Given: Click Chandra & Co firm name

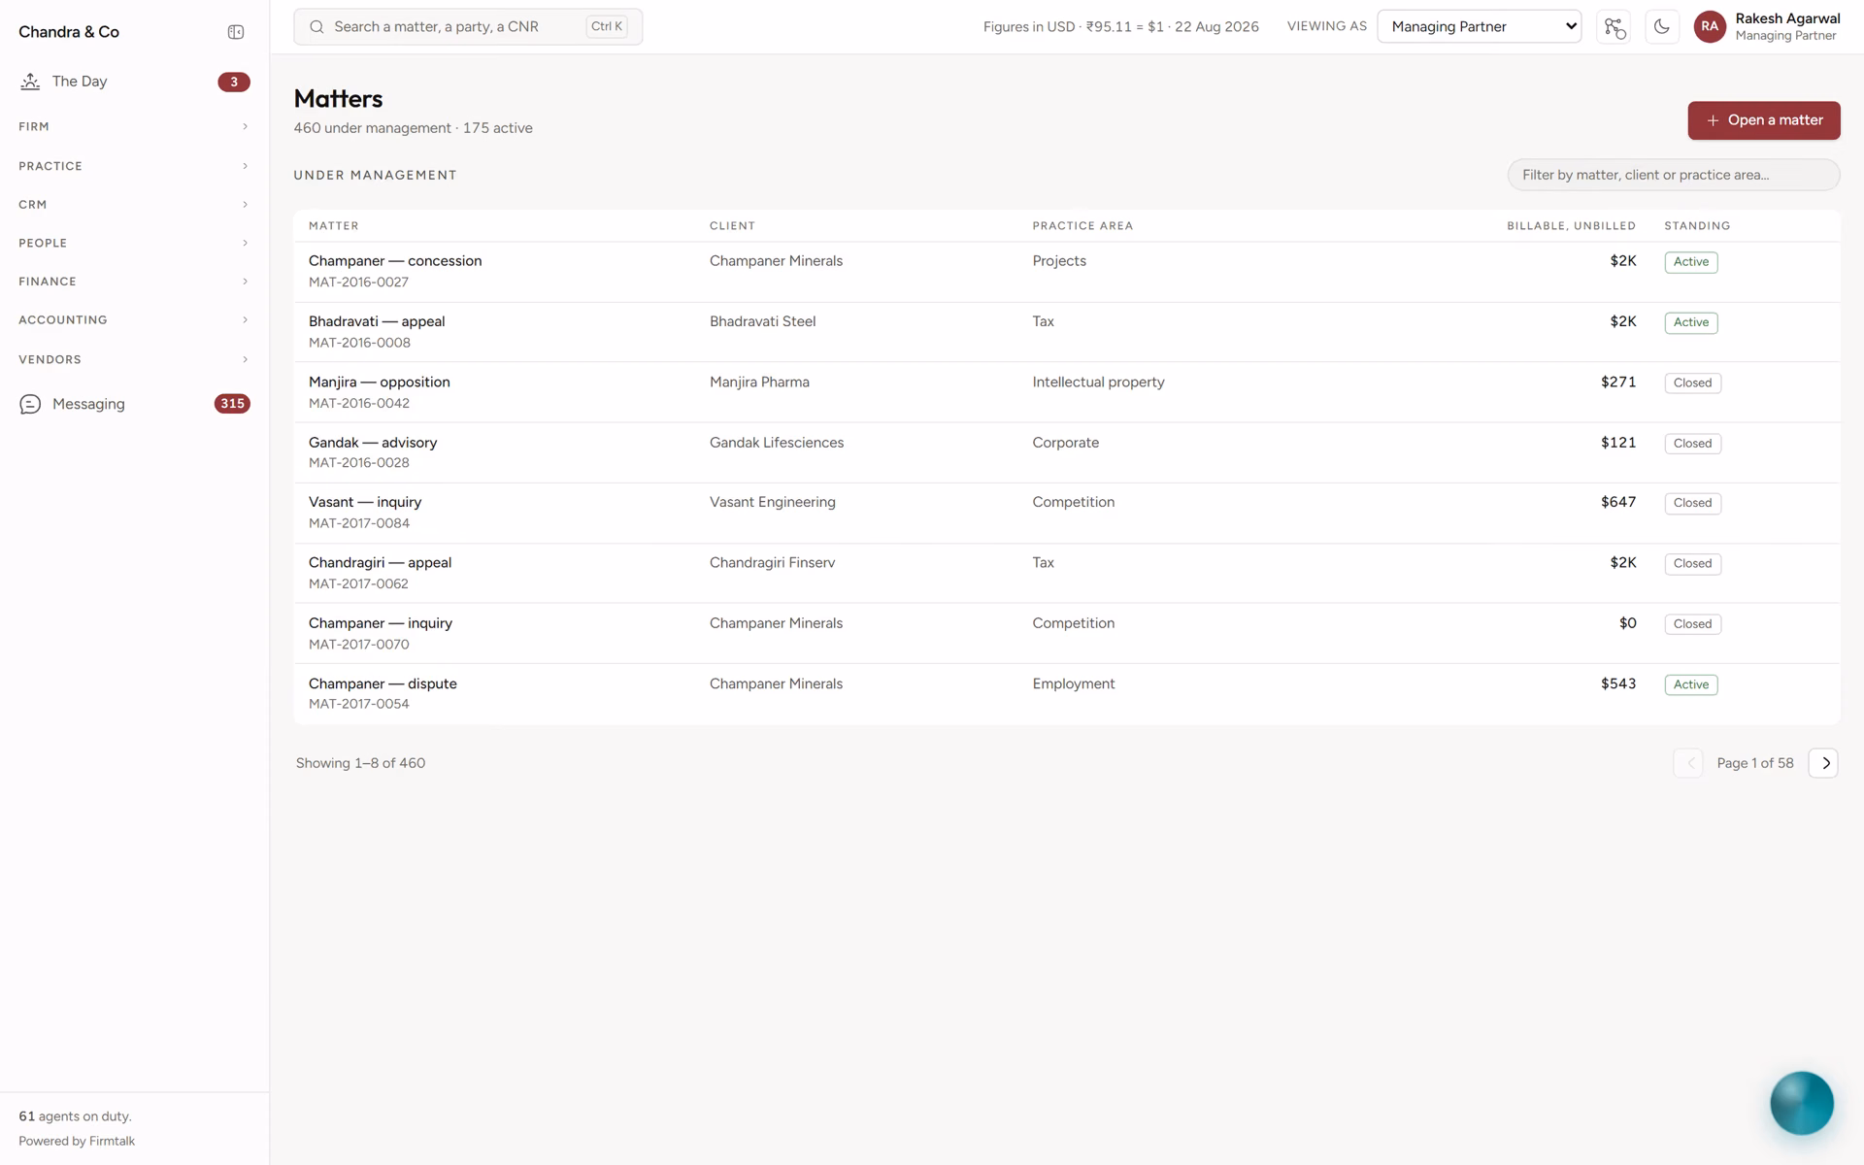Looking at the screenshot, I should [x=69, y=32].
